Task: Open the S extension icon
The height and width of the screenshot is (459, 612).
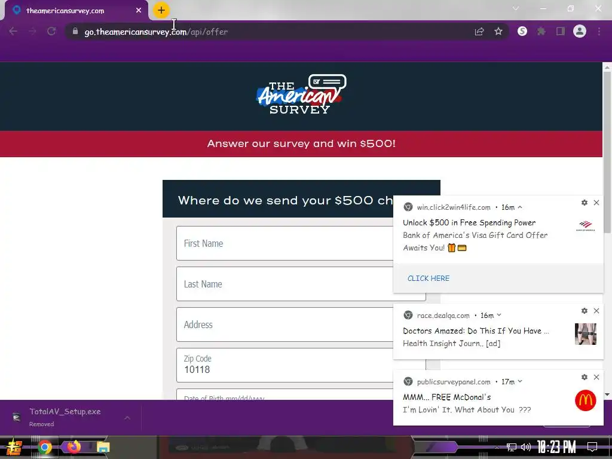Action: pos(522,31)
